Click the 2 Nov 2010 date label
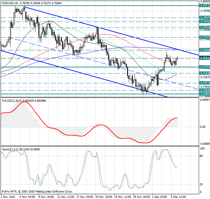Screen dimensions: 210x199 pyautogui.click(x=8, y=197)
